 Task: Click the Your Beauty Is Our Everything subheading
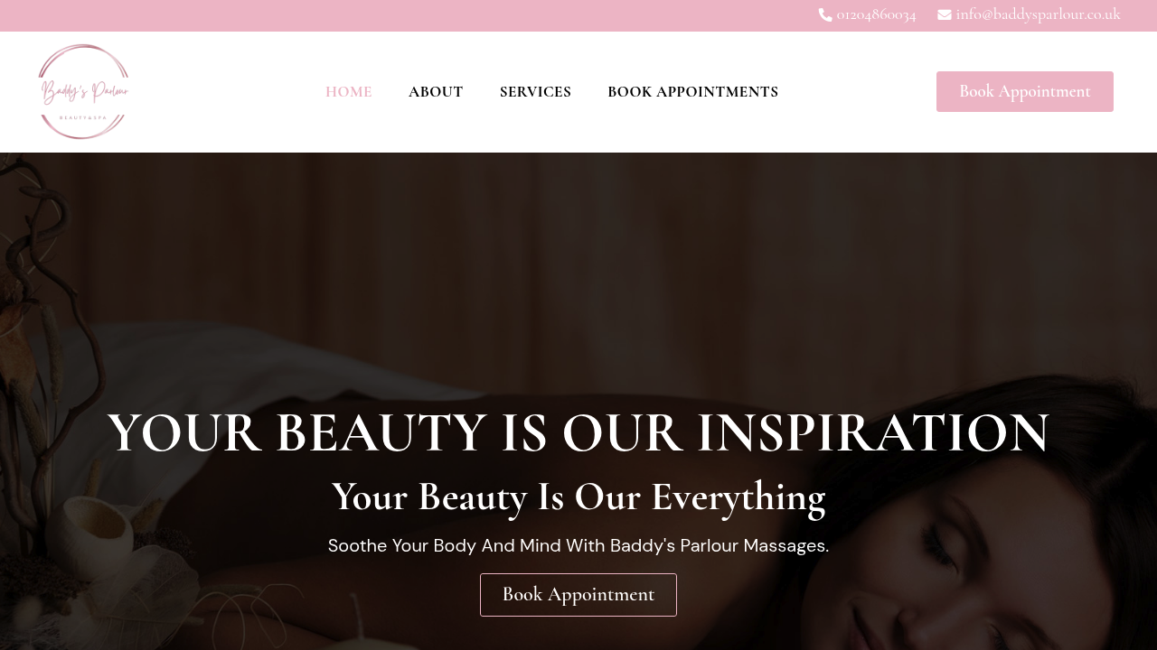coord(578,497)
